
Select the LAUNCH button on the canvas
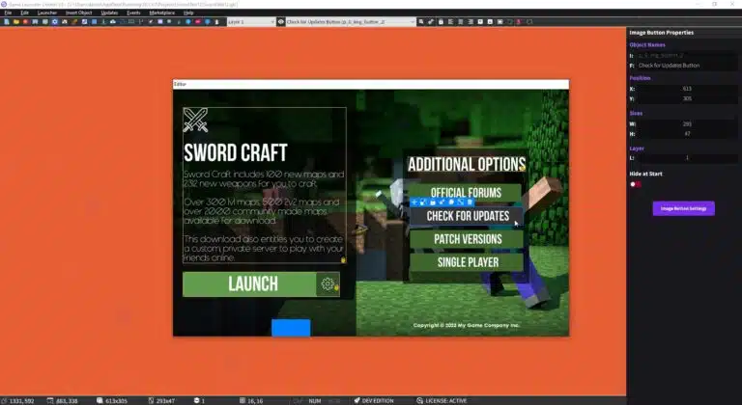(x=249, y=284)
